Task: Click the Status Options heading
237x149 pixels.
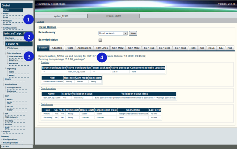Action: 47,27
